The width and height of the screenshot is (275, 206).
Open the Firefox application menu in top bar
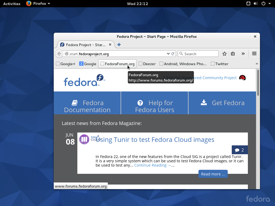[x=38, y=3]
